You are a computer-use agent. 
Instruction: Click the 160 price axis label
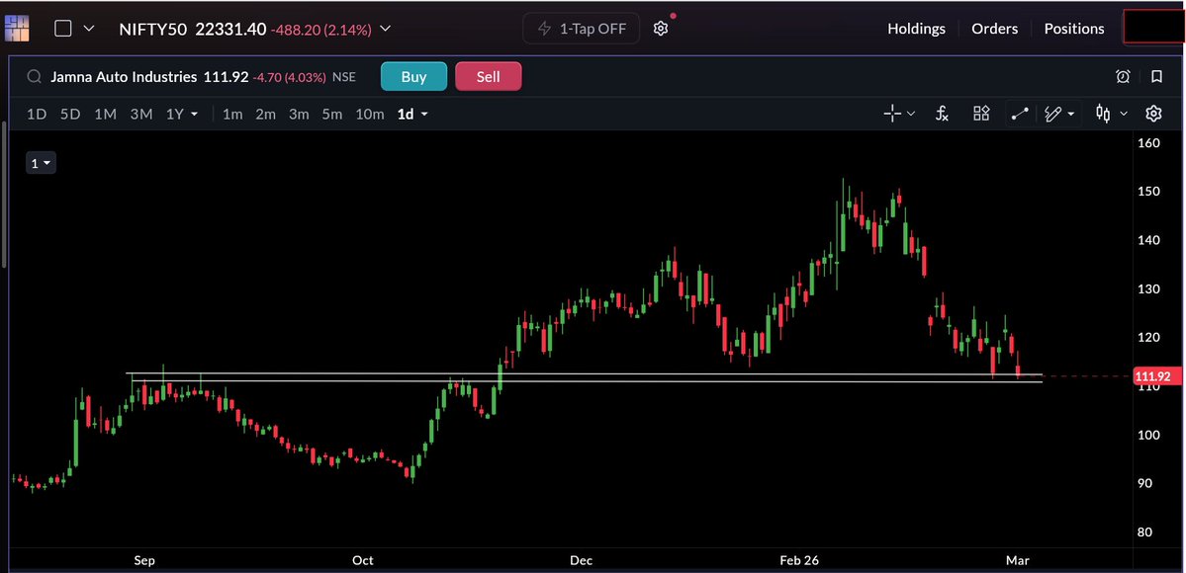pyautogui.click(x=1149, y=142)
